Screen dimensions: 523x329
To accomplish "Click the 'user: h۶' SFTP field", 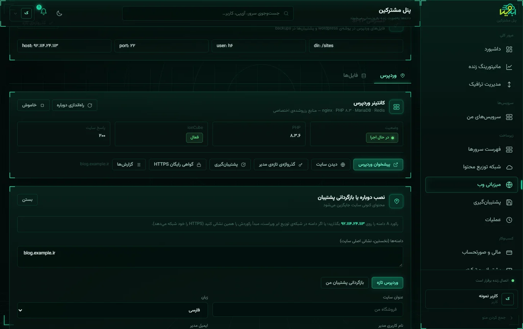I will (x=259, y=46).
